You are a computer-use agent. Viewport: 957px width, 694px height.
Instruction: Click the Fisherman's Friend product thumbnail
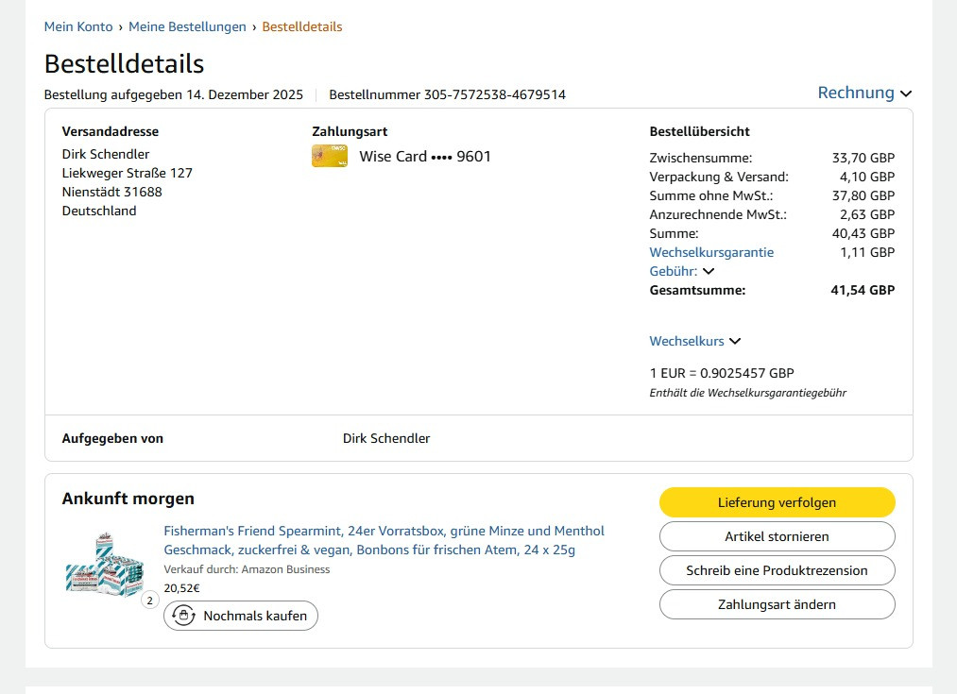tap(105, 564)
